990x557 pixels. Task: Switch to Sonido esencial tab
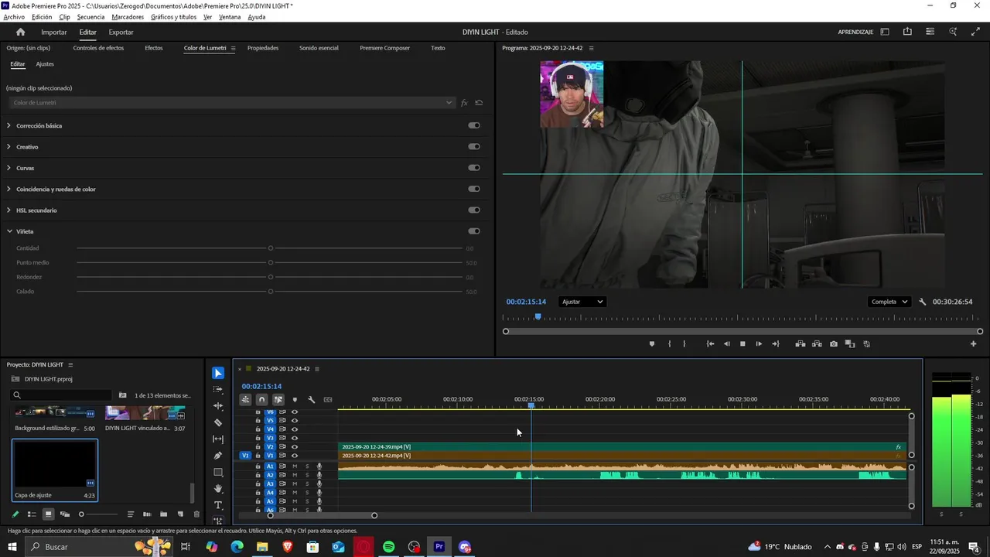319,48
